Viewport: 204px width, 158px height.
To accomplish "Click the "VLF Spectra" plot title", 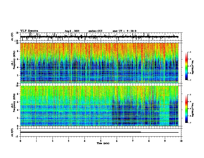I will click(29, 31).
